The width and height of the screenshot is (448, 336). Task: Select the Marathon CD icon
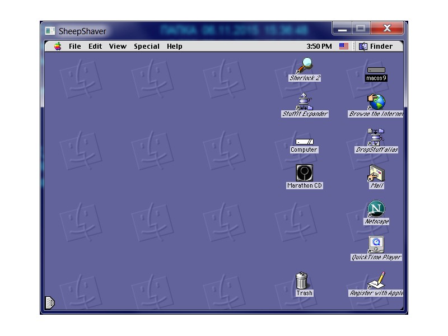coord(305,173)
